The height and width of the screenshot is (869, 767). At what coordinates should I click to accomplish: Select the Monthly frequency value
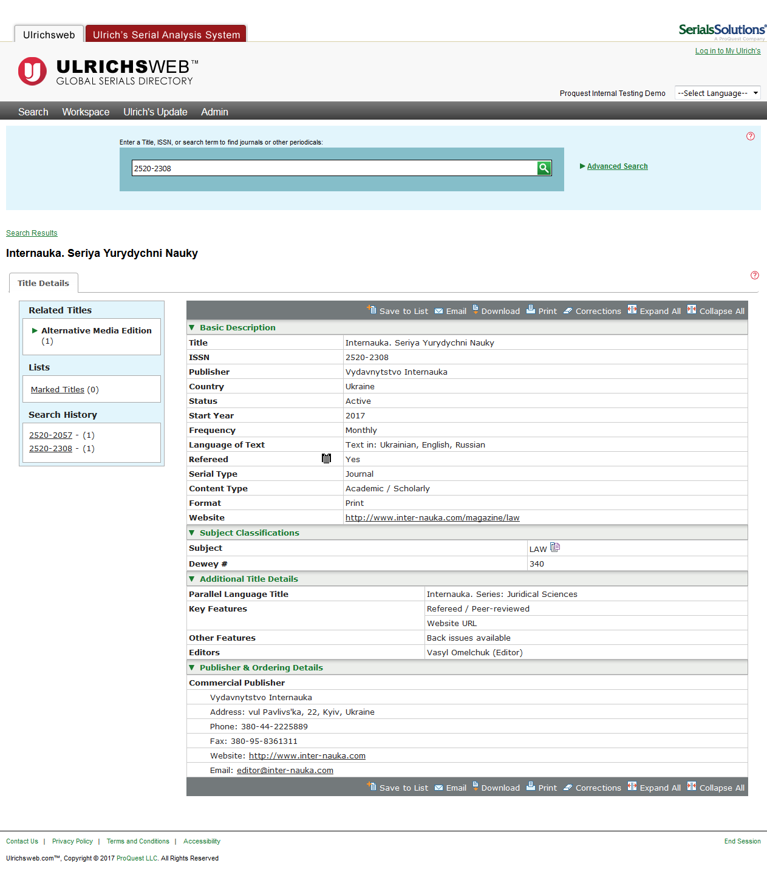coord(361,430)
